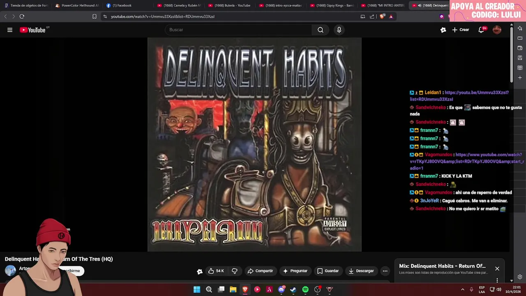Viewport: 526px width, 296px height.
Task: Open Mix panel three-dot options
Action: (x=497, y=280)
